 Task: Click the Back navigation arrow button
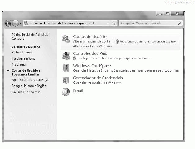(x=8, y=23)
